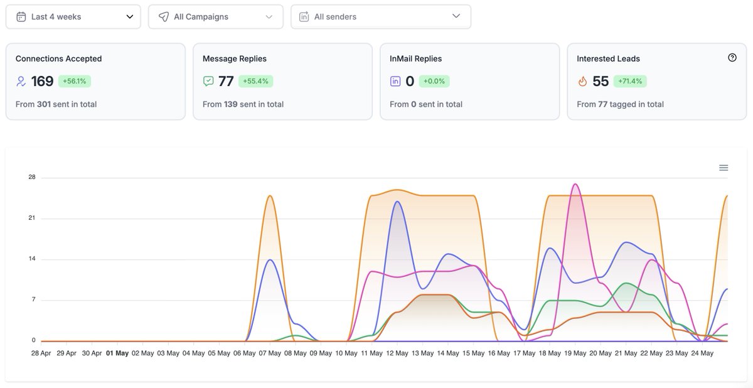Screen dimensions: 753x388
Task: Click the paper plane campaigns icon
Action: [x=164, y=17]
